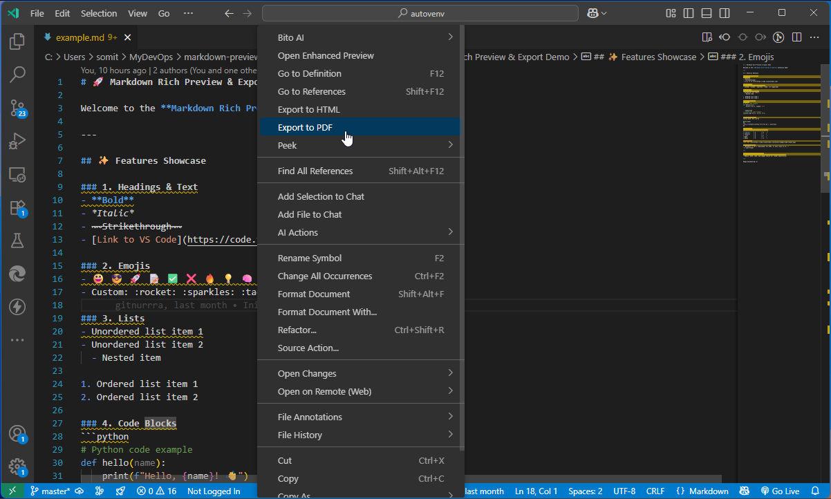Open errors and warnings count in status bar
831x499 pixels.
156,491
